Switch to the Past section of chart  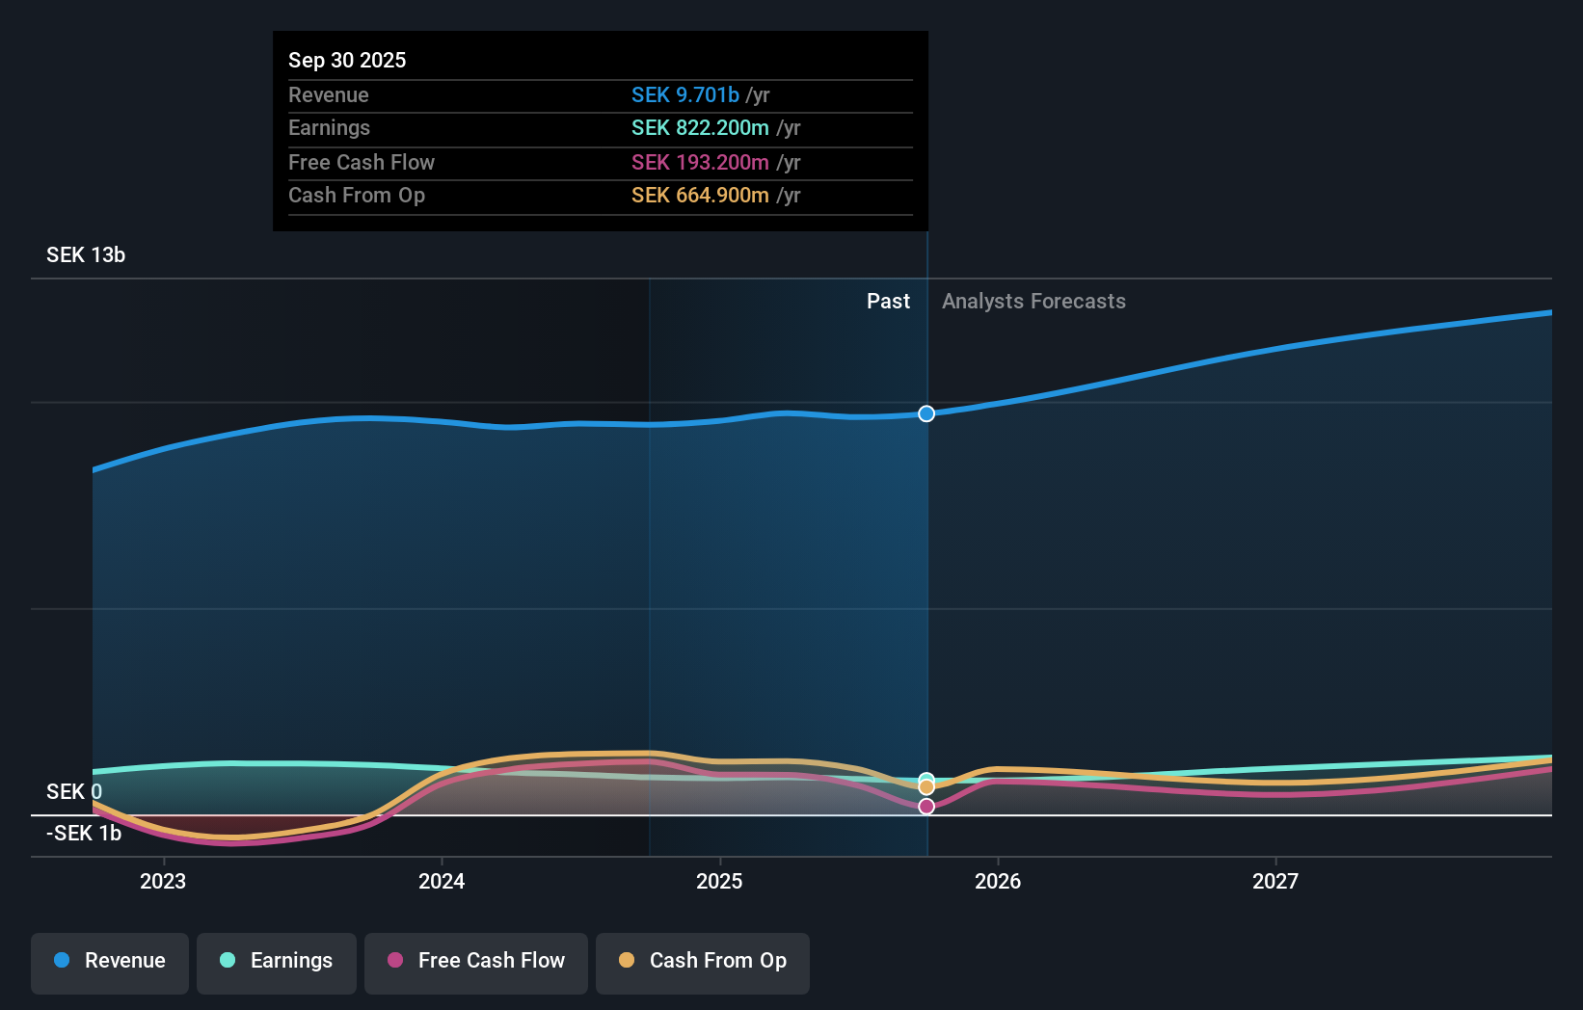tap(888, 301)
